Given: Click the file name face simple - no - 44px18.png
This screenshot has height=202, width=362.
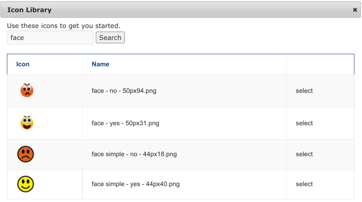Looking at the screenshot, I should [x=134, y=154].
